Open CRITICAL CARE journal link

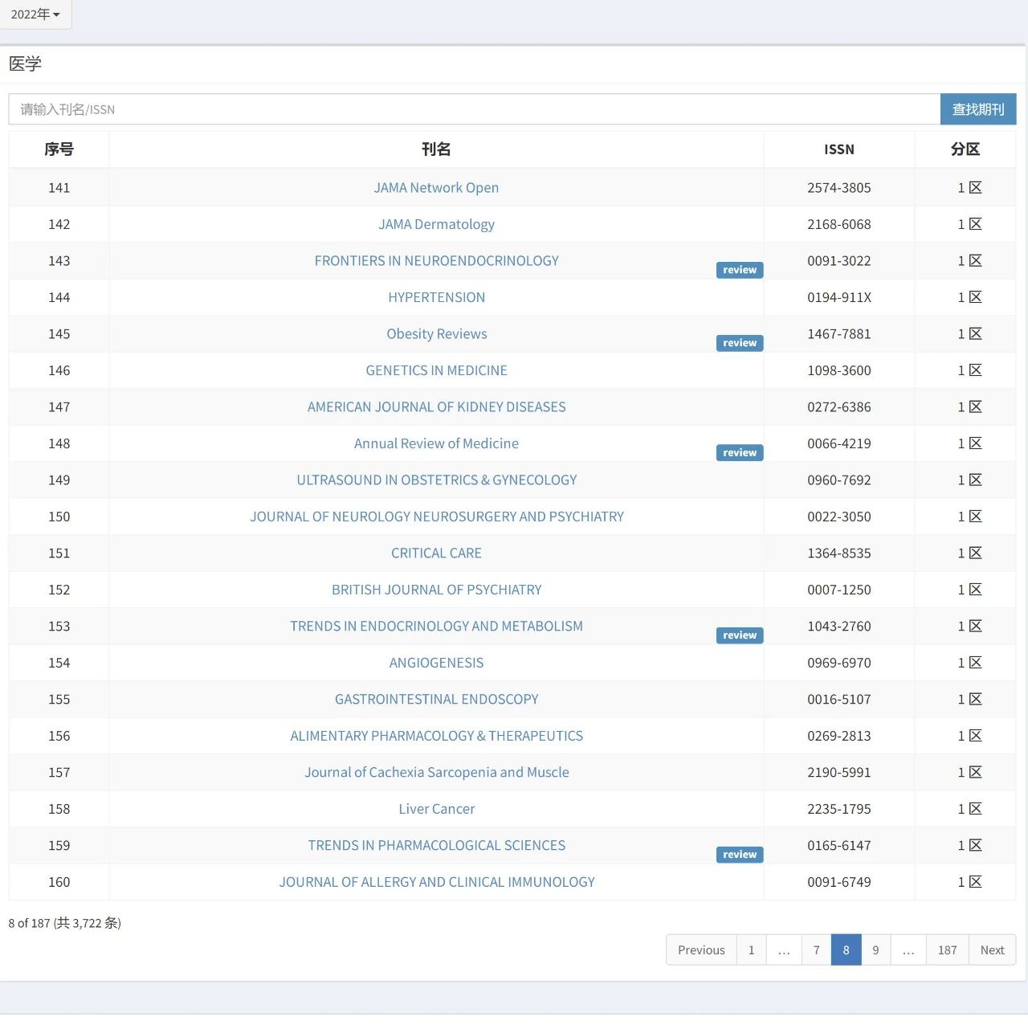point(436,553)
